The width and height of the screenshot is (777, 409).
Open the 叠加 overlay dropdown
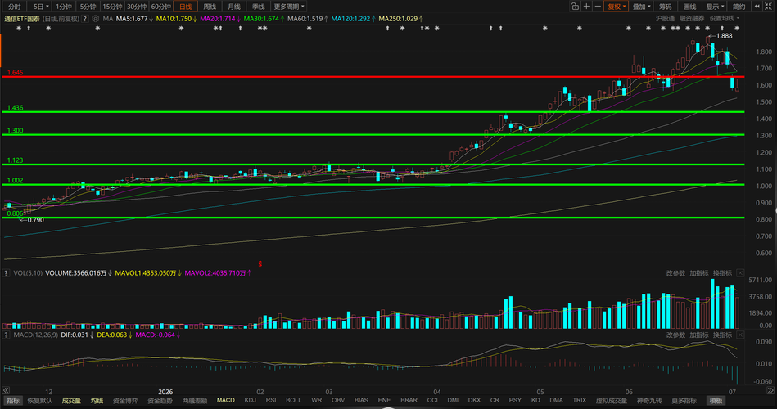click(x=641, y=7)
